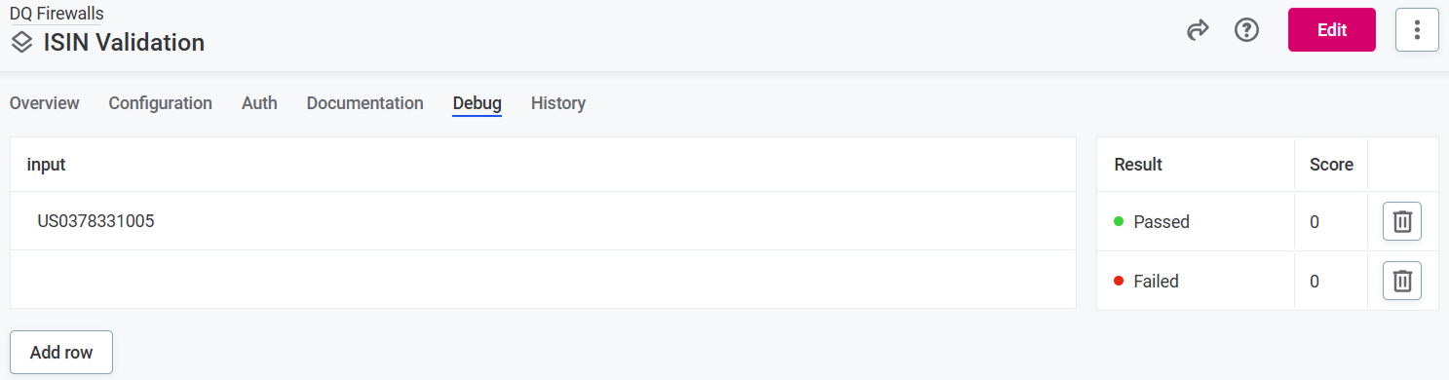Add a new row with Add row

coord(61,353)
